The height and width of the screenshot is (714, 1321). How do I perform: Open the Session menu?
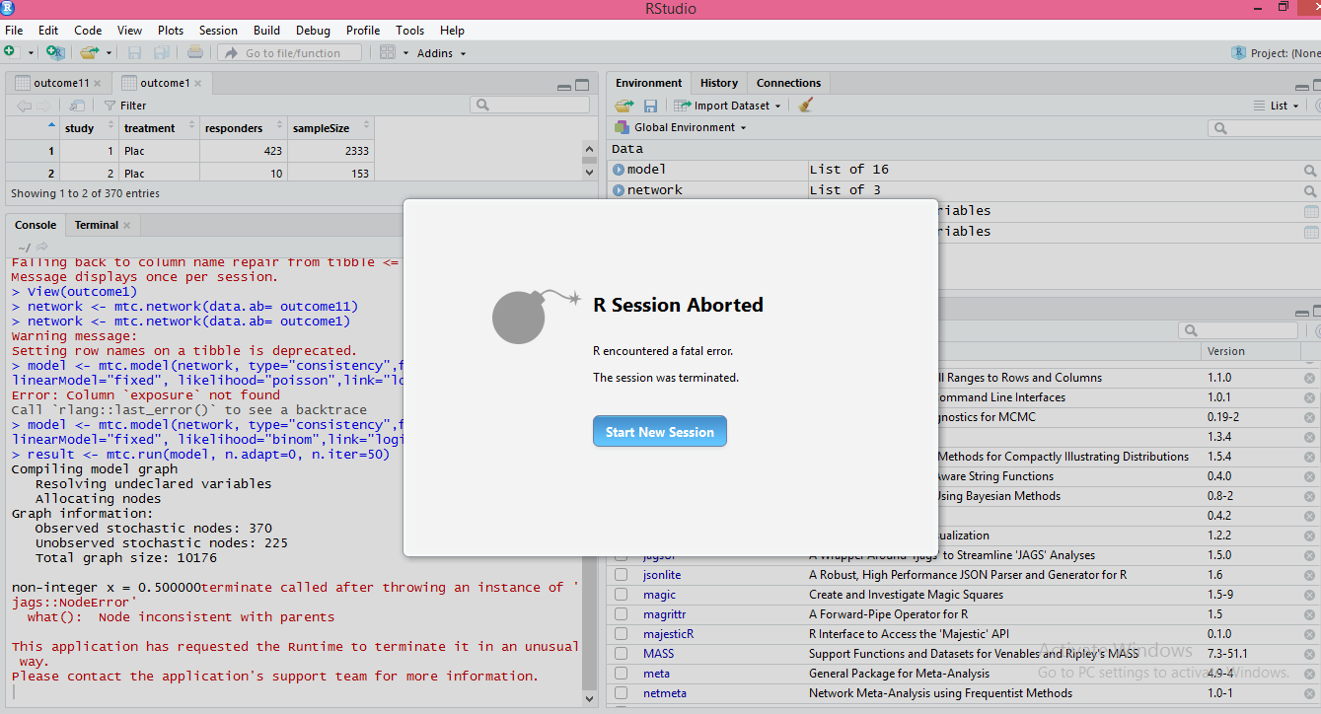(218, 31)
